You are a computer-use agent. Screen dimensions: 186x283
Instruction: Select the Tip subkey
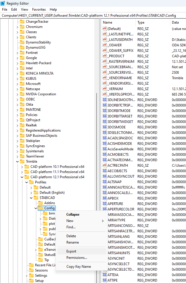pos(47,260)
